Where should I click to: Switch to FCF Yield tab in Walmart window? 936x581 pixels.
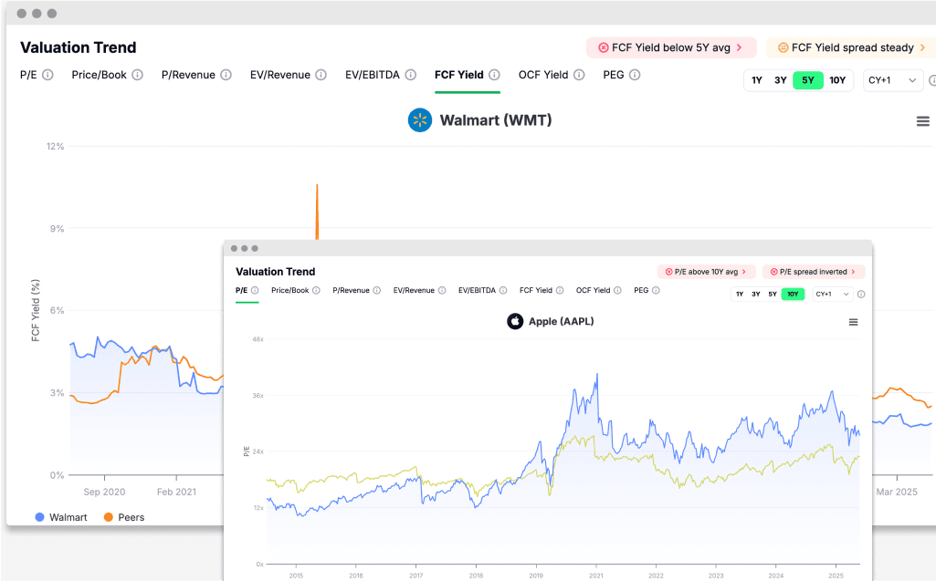click(x=459, y=75)
